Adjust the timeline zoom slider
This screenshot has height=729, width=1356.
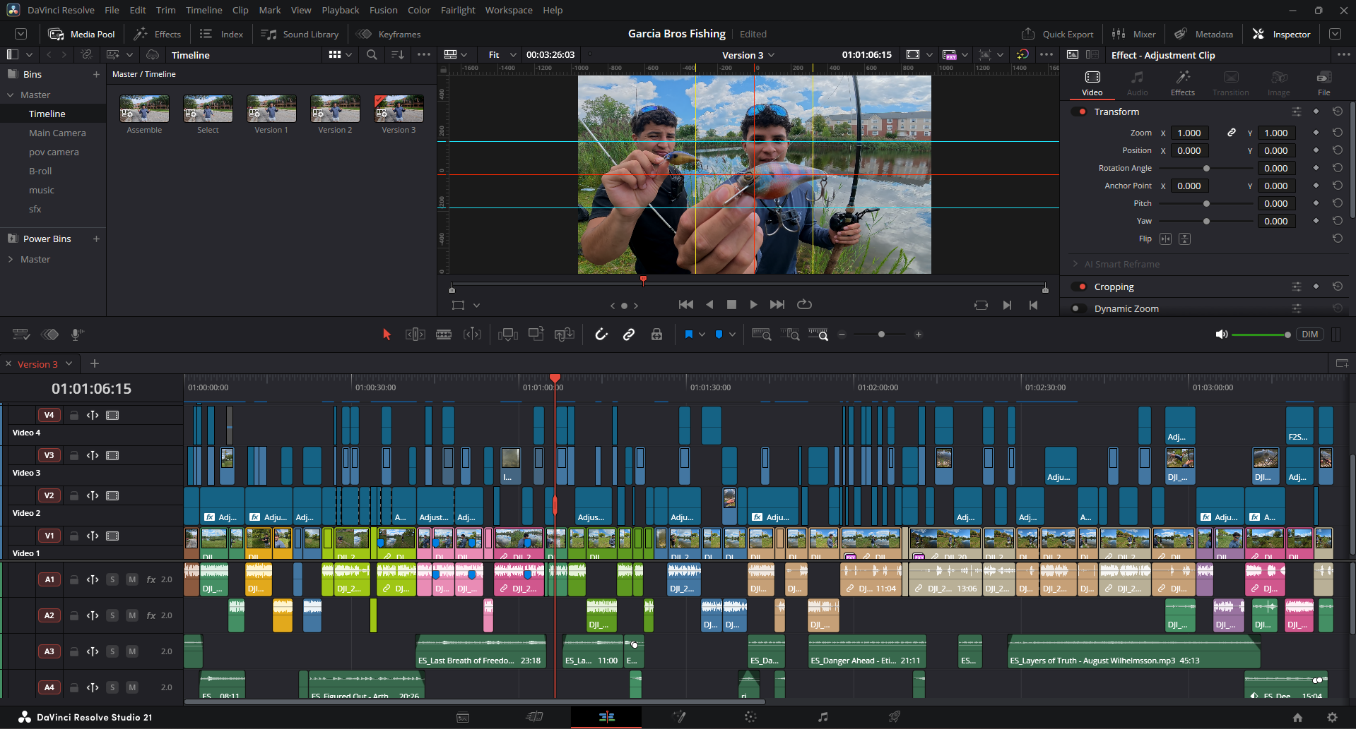881,335
